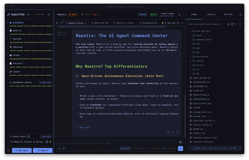Screen dimensions: 249x160
Task: Toggle Read-only mode
Action: point(139,148)
